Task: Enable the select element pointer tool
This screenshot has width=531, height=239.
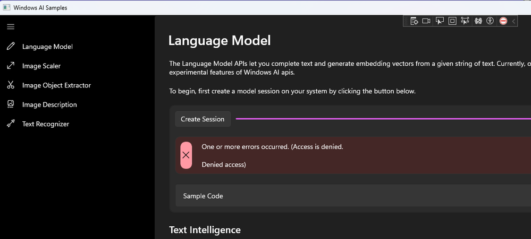Action: (x=440, y=21)
